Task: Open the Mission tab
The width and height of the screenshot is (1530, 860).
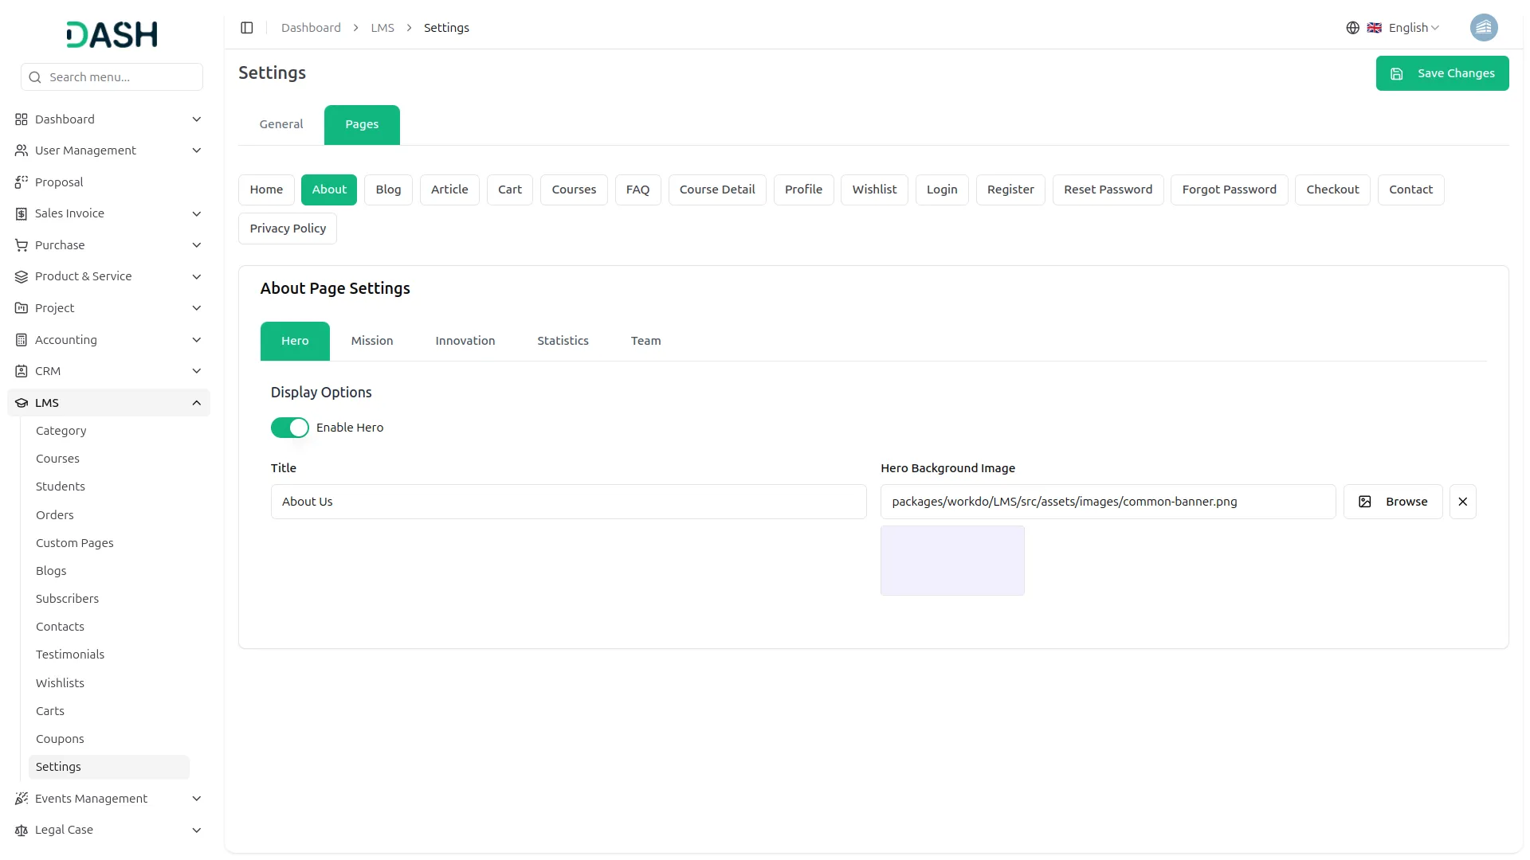Action: coord(372,341)
